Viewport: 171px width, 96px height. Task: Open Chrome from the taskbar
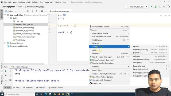pyautogui.click(x=55, y=94)
